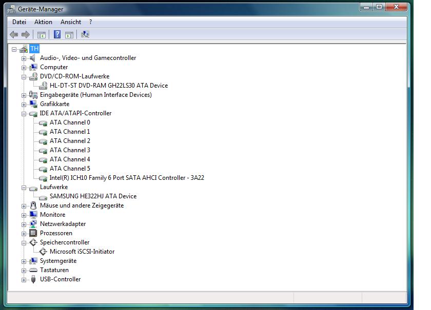Select ATA Channel 1
The width and height of the screenshot is (431, 310).
[70, 132]
